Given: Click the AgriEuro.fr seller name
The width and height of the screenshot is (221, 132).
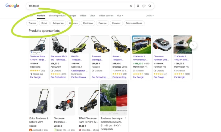Looking at the screenshot, I should point(56,67).
